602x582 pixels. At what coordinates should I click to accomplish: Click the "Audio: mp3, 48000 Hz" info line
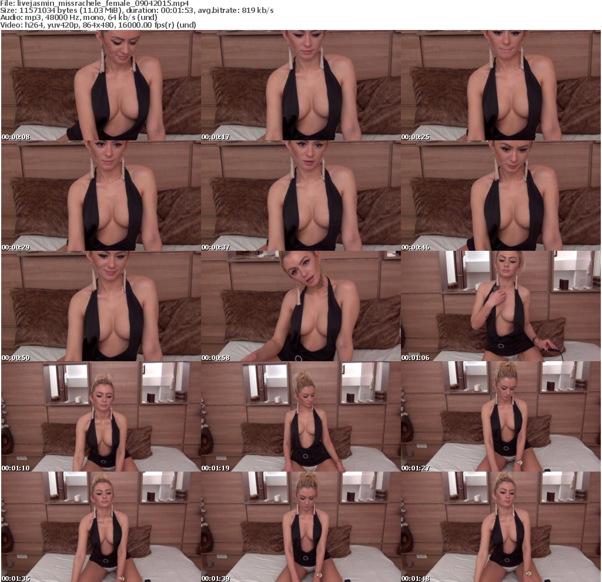point(79,18)
